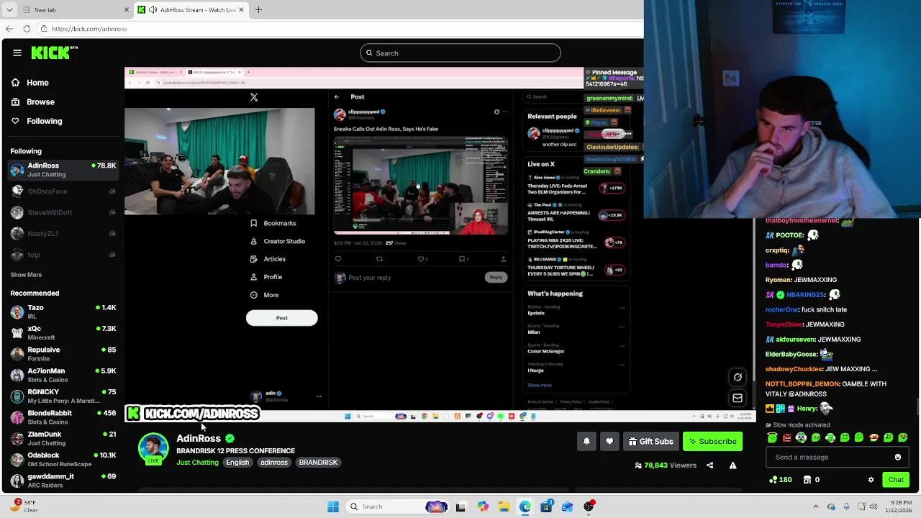Click the green Subscribe button
921x518 pixels.
pyautogui.click(x=712, y=441)
